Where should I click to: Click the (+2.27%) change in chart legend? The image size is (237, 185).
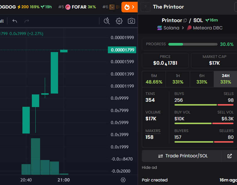[x=35, y=34]
